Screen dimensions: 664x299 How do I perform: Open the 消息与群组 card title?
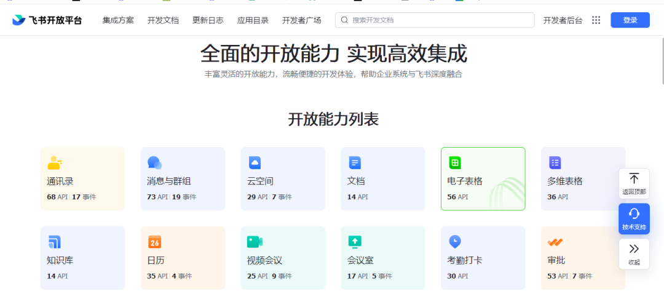pos(169,181)
